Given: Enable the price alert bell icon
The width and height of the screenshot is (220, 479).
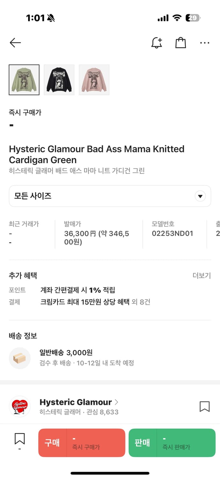Looking at the screenshot, I should [x=157, y=43].
